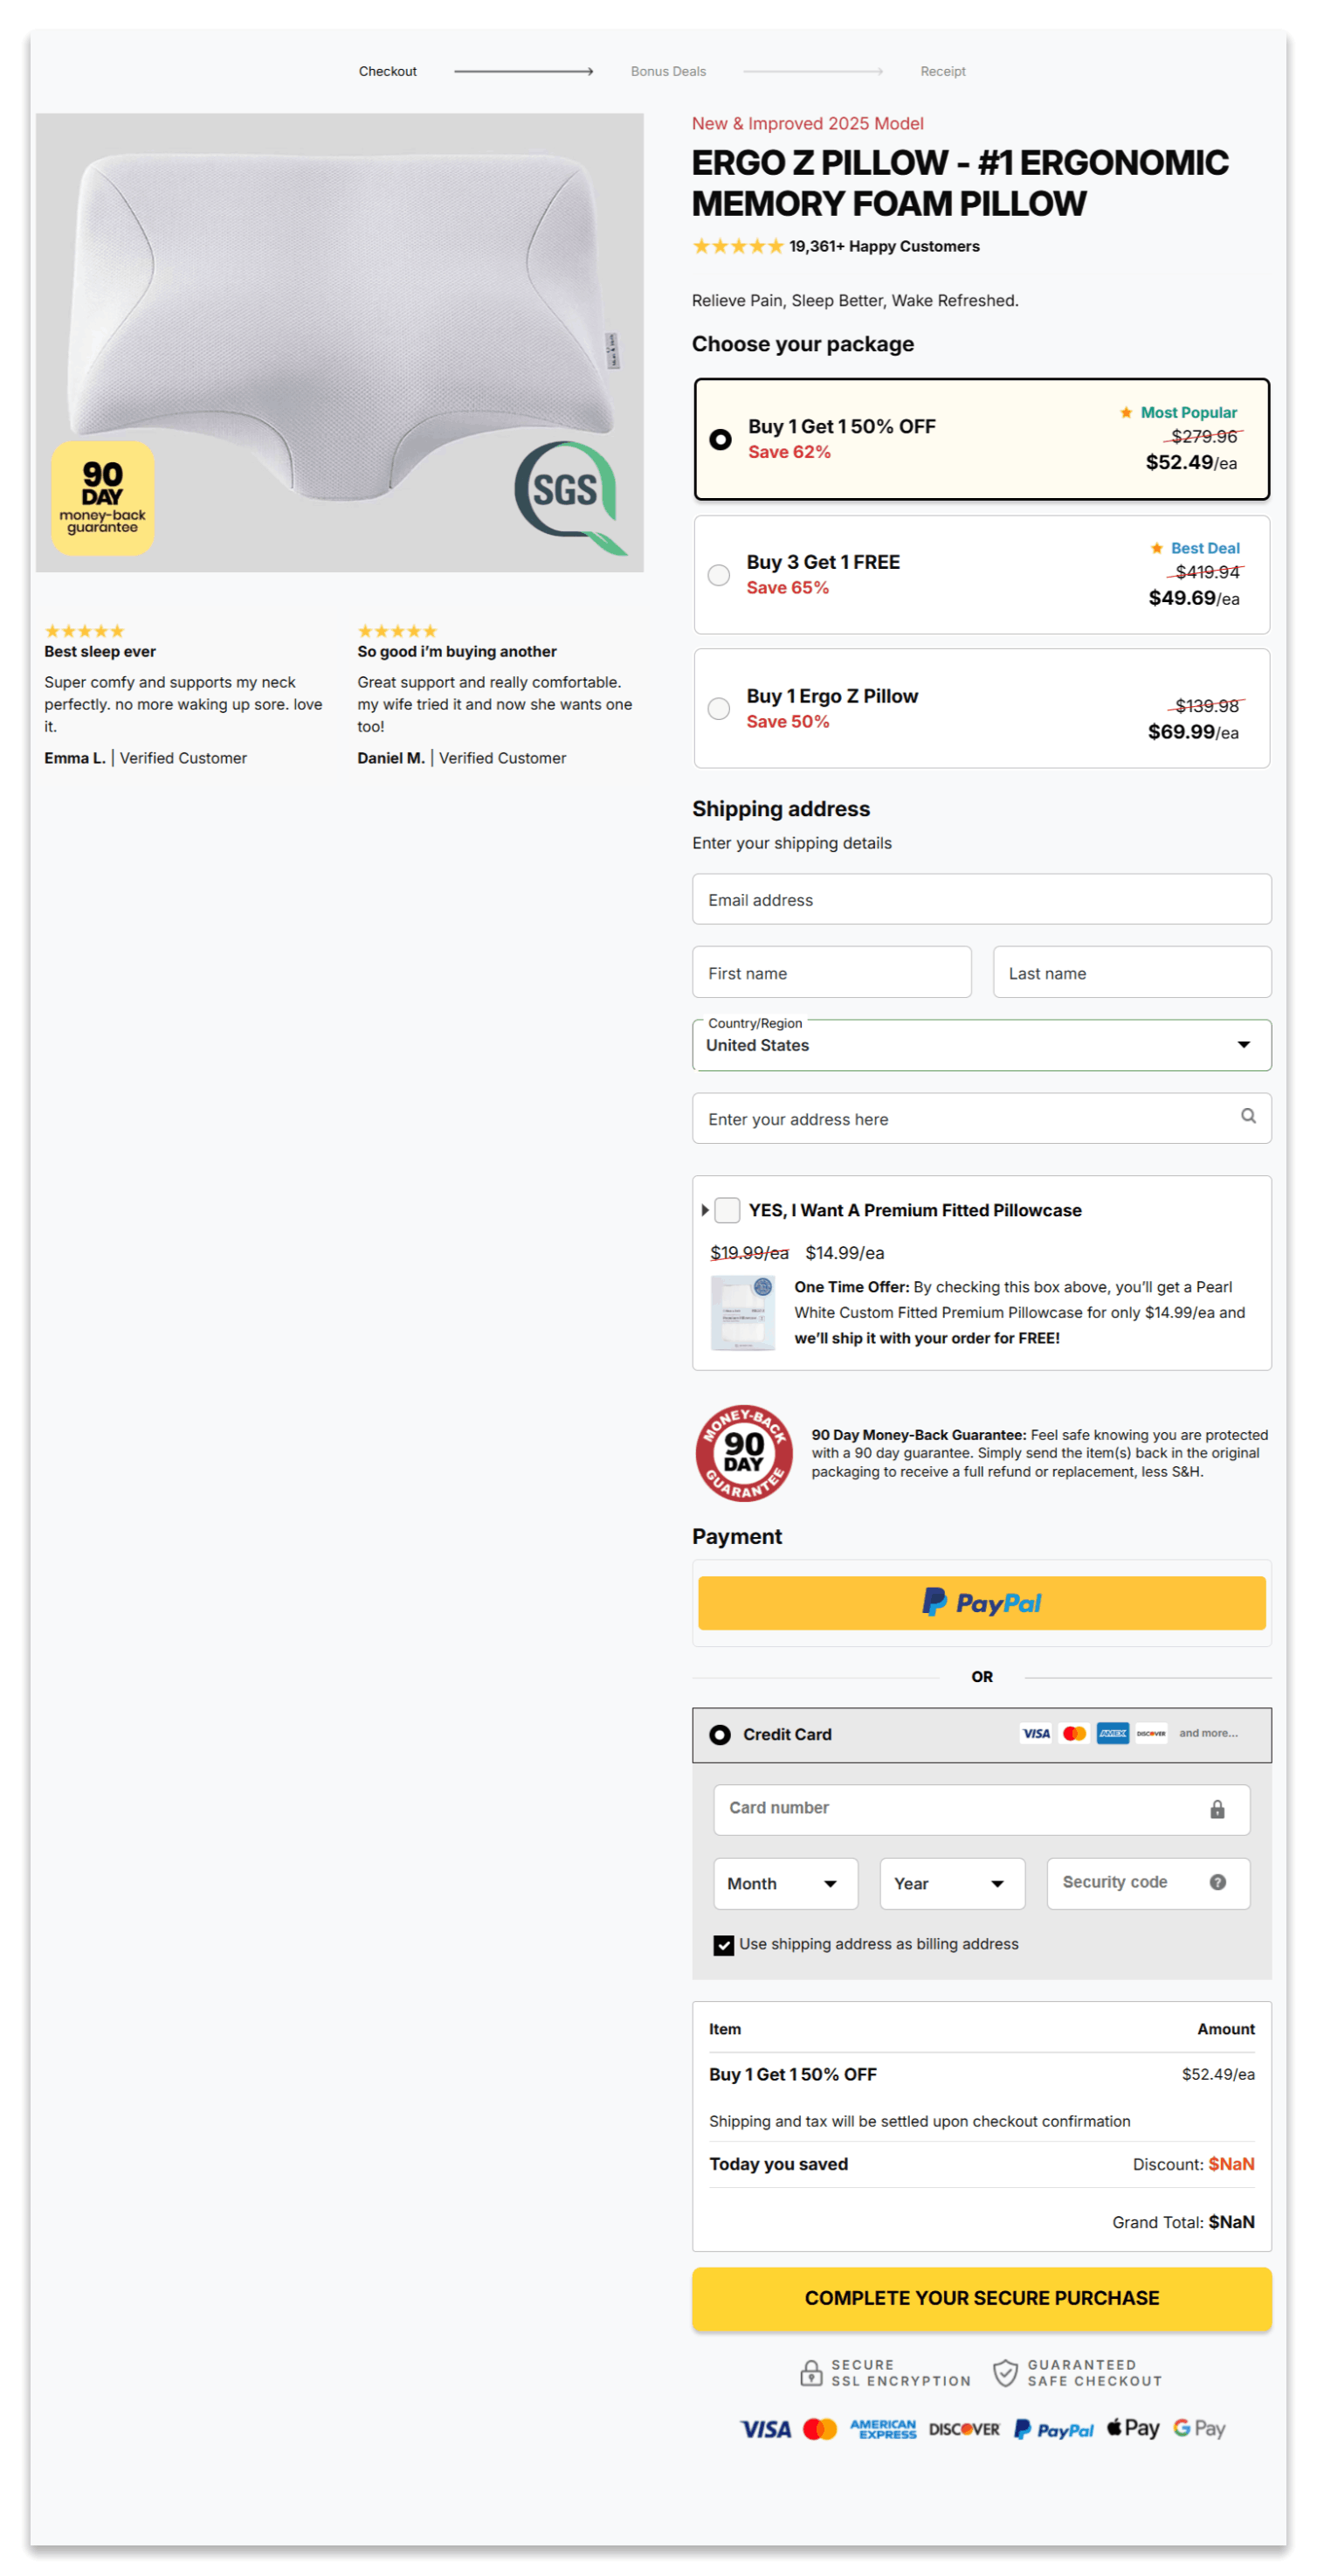Image resolution: width=1317 pixels, height=2576 pixels.
Task: Click the footer Google Pay logo
Action: coord(1199,2429)
